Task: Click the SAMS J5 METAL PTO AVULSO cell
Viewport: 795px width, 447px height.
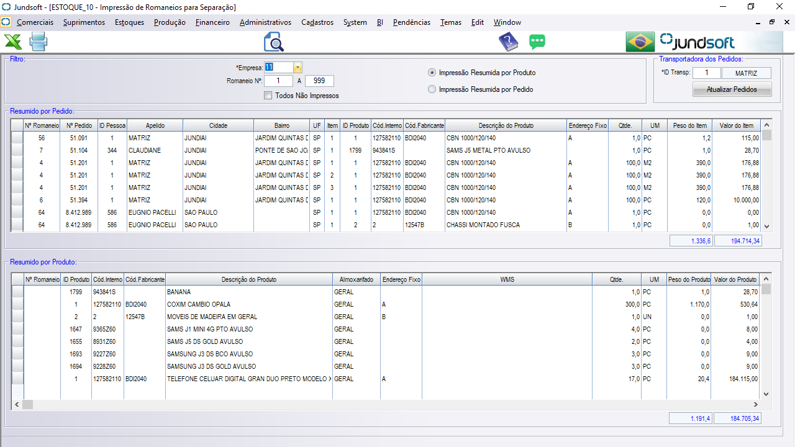Action: click(506, 150)
